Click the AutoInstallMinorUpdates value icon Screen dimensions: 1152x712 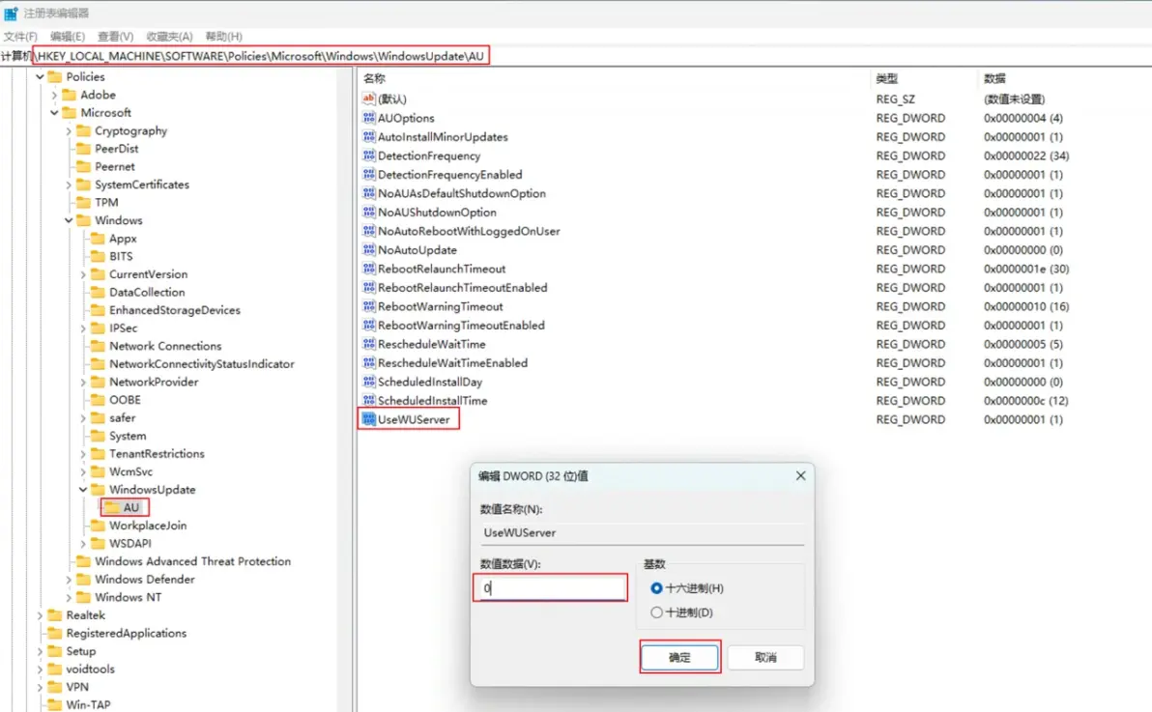369,136
